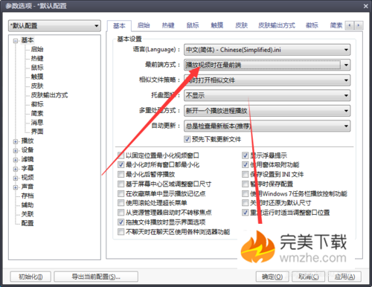Toggle 重复运行时适当调整窗口位置 checkbox

point(245,213)
